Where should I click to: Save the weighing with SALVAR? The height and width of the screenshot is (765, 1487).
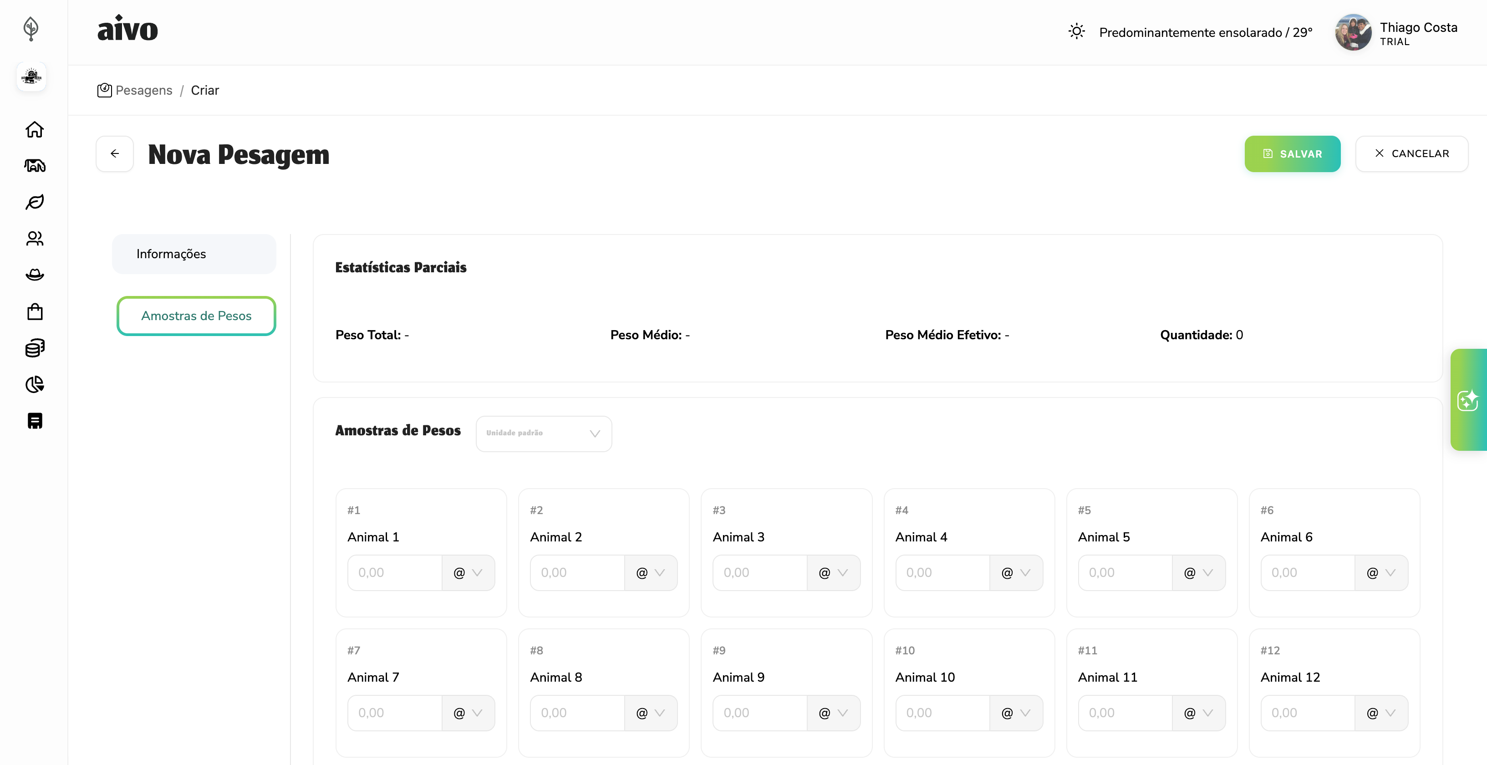1293,153
